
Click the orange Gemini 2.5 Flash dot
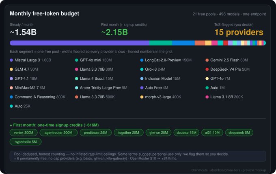click(207, 60)
